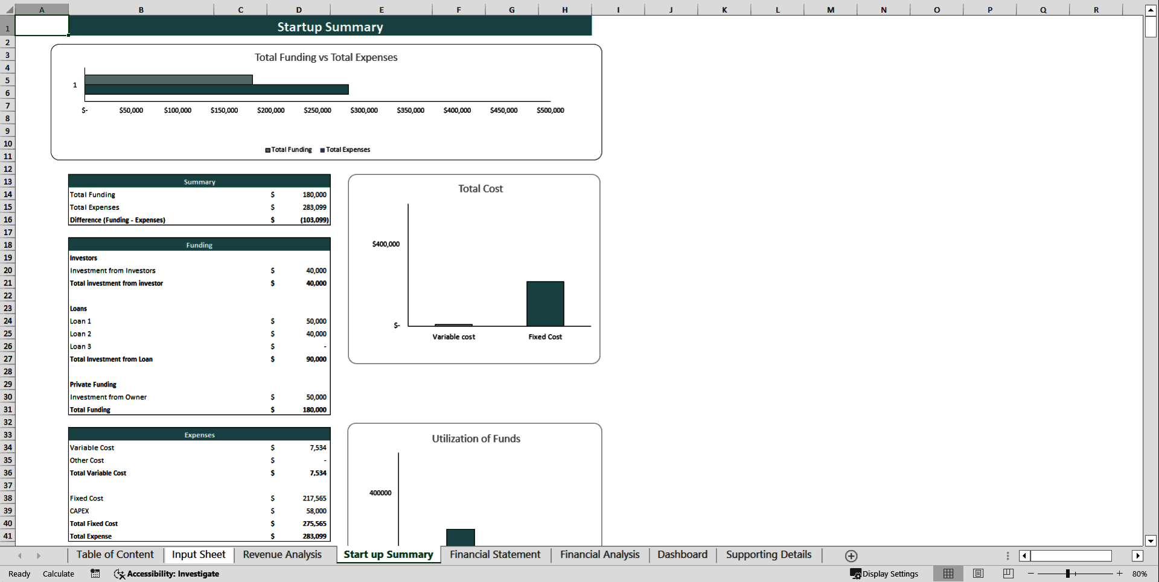Click Calculate in the status bar
The height and width of the screenshot is (582, 1159).
pyautogui.click(x=58, y=574)
